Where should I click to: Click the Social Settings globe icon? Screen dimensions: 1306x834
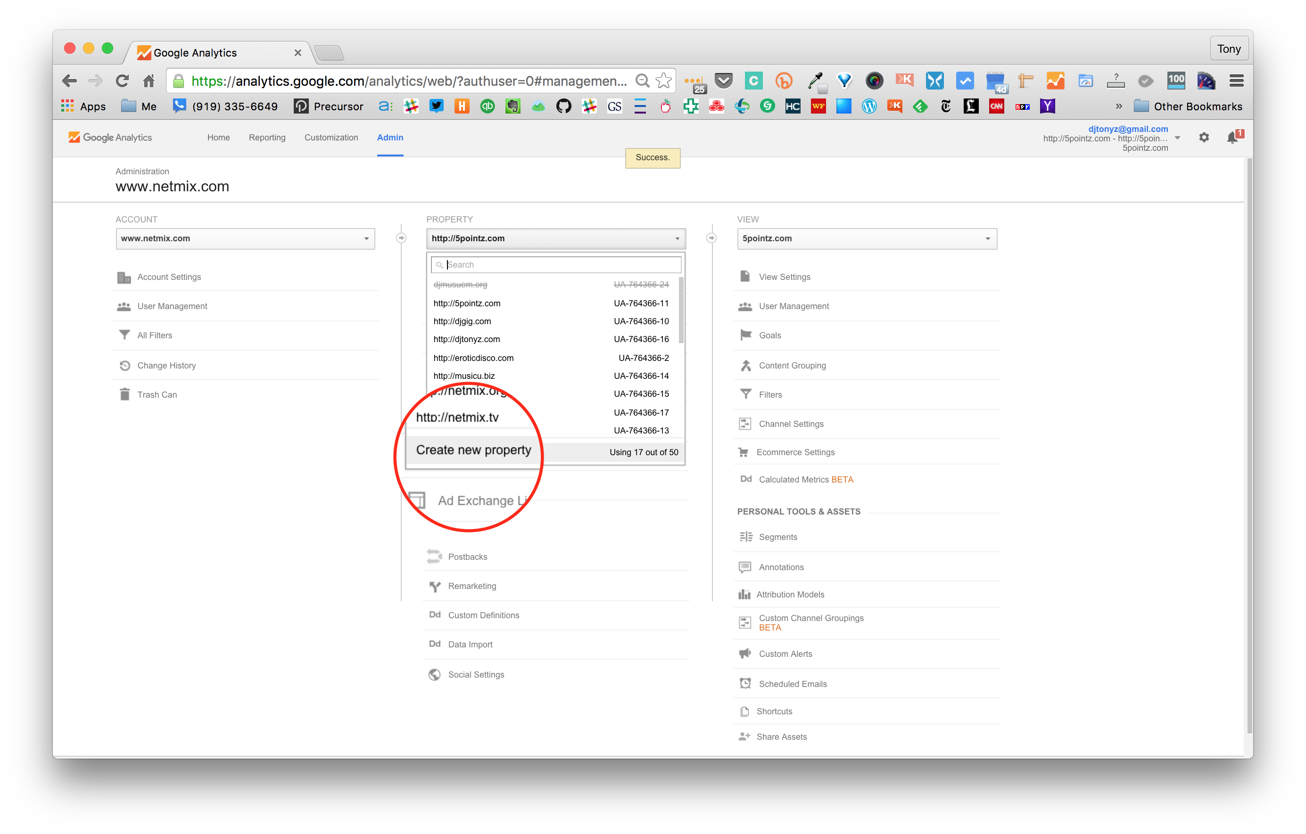tap(434, 675)
